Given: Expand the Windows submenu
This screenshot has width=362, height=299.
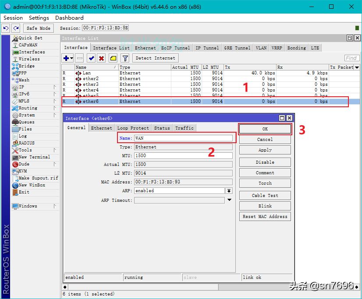Looking at the screenshot, I should pyautogui.click(x=55, y=206).
